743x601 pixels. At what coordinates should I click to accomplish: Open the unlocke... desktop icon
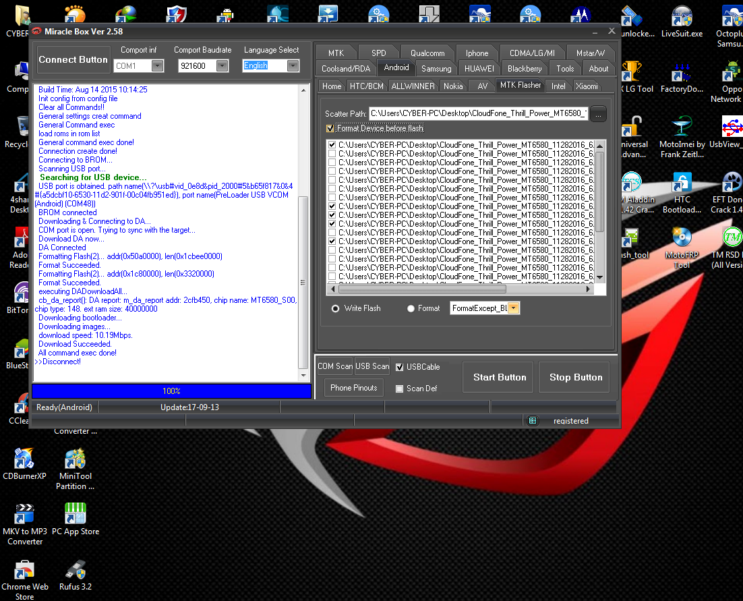tap(637, 22)
